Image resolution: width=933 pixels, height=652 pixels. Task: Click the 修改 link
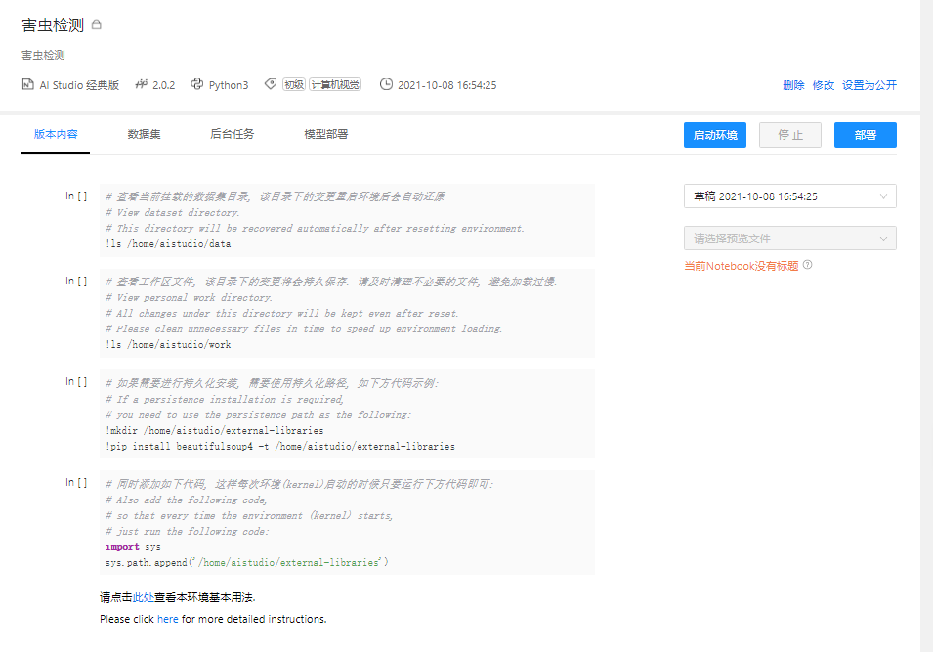[x=823, y=85]
